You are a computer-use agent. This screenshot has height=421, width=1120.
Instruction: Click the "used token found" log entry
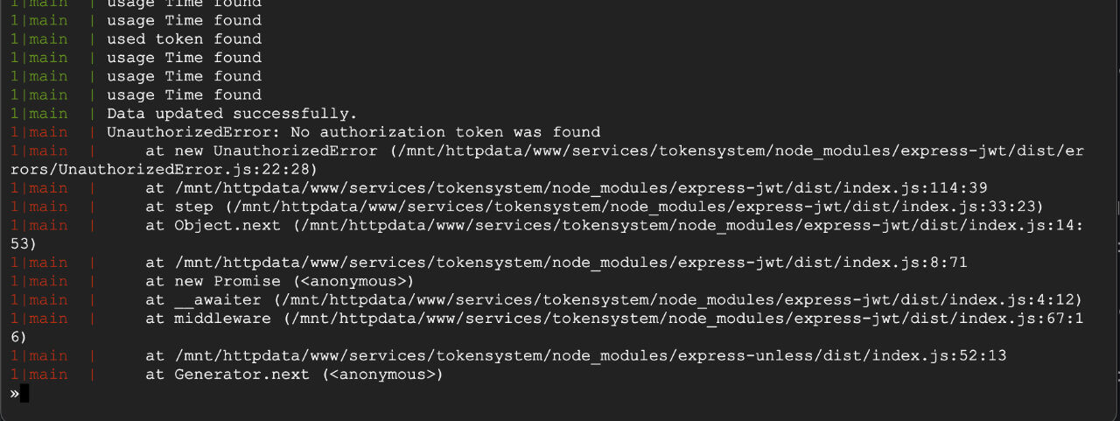click(184, 39)
